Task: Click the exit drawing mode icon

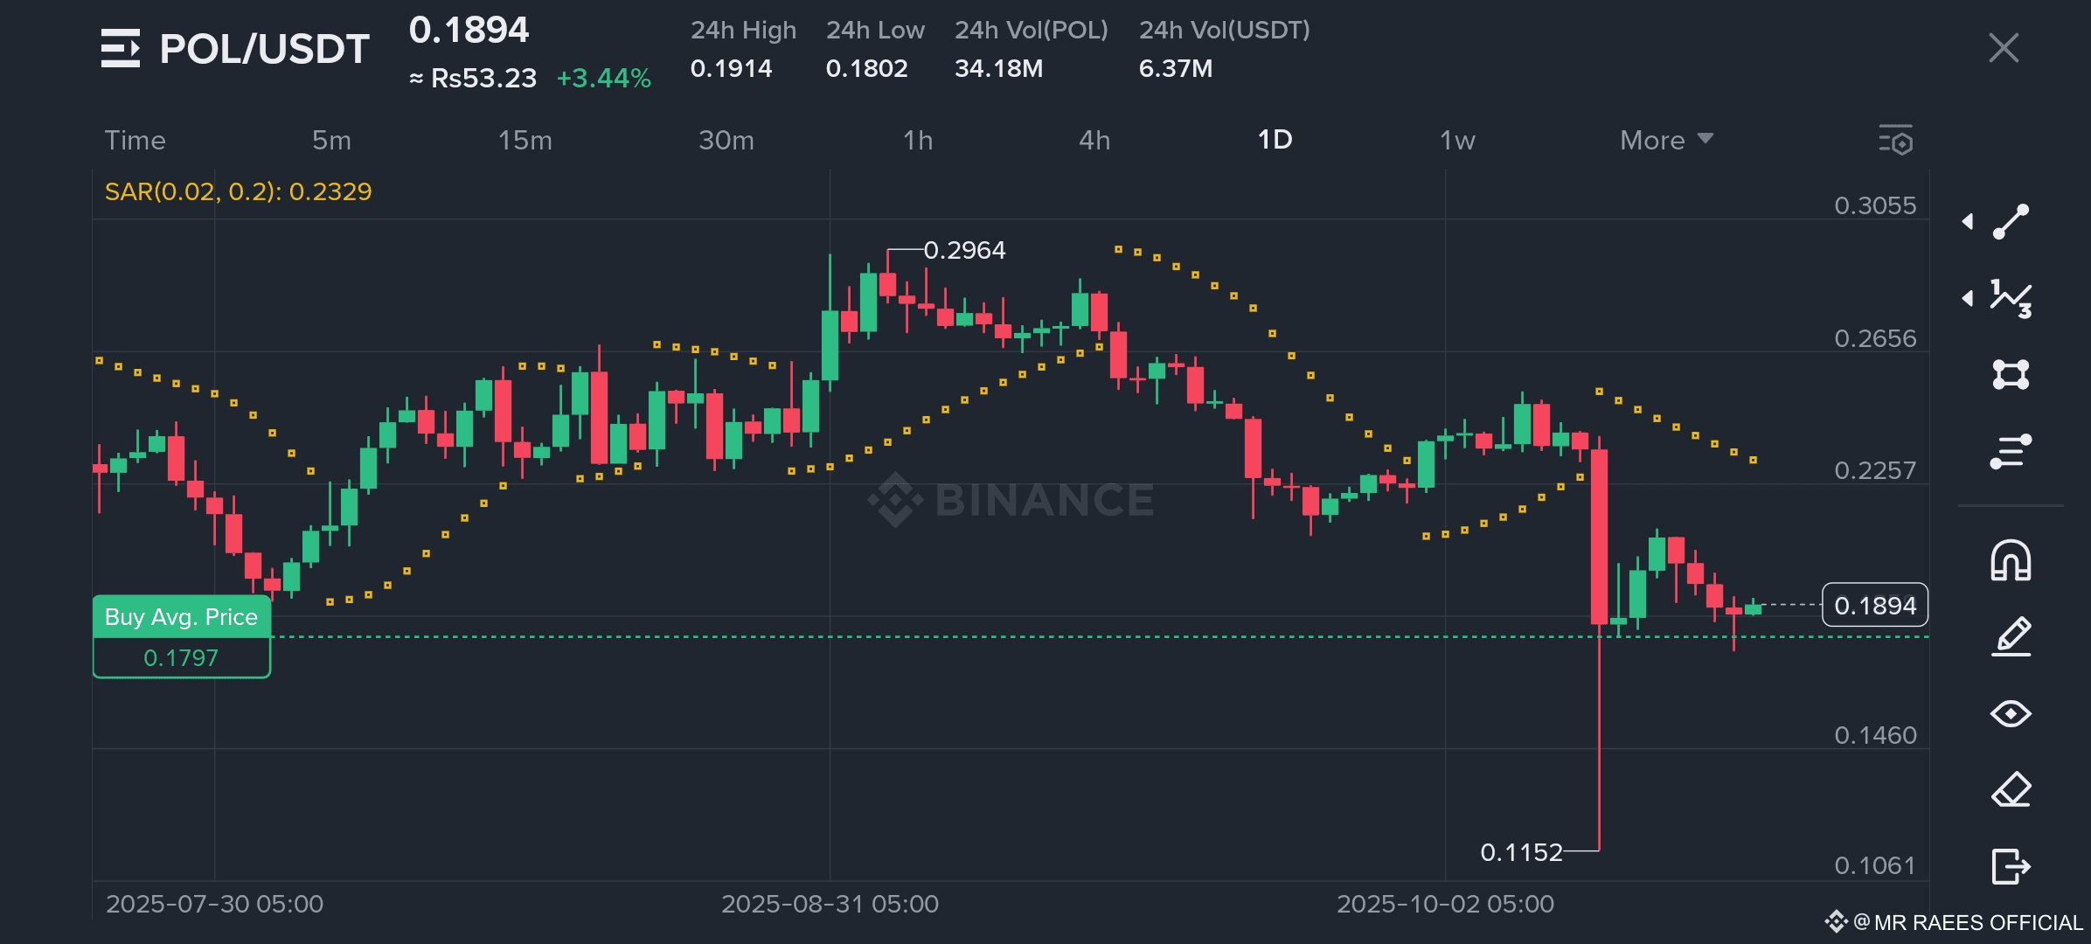Action: (2011, 866)
